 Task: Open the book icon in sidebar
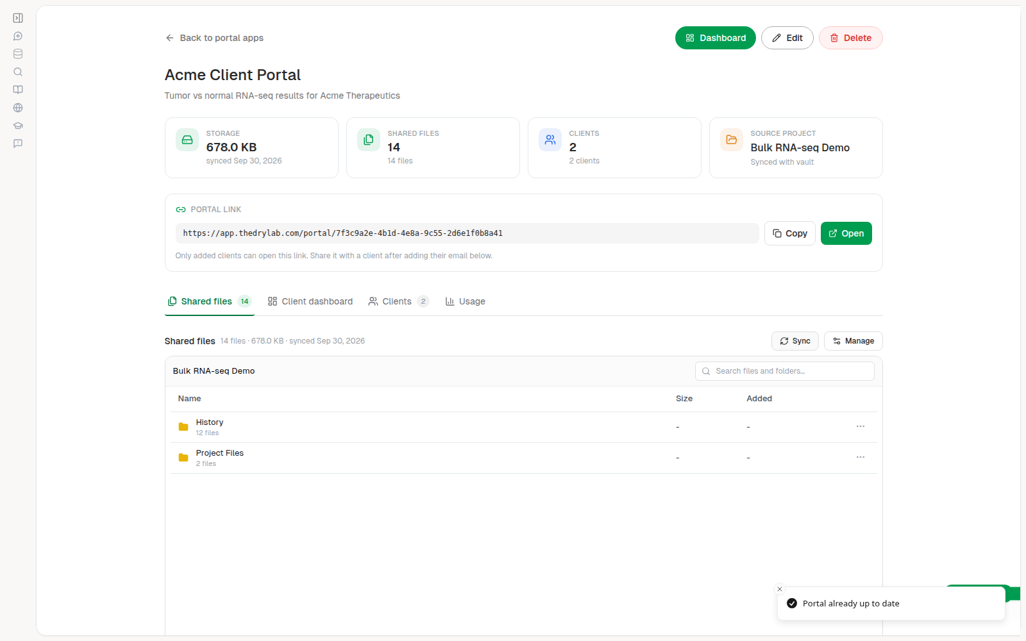click(x=18, y=90)
